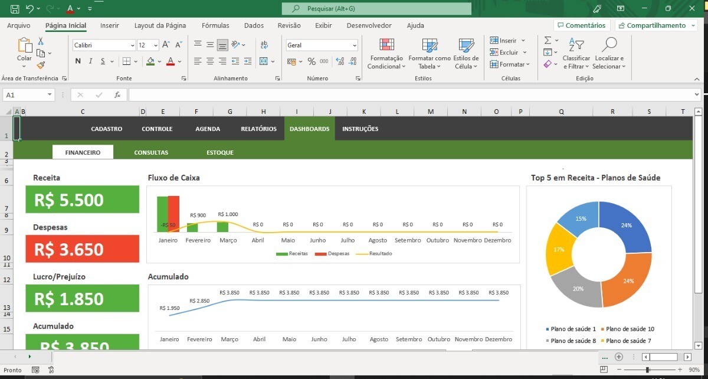Expand the Calibri font name dropdown
Viewport: 708px width, 379px height.
point(132,45)
